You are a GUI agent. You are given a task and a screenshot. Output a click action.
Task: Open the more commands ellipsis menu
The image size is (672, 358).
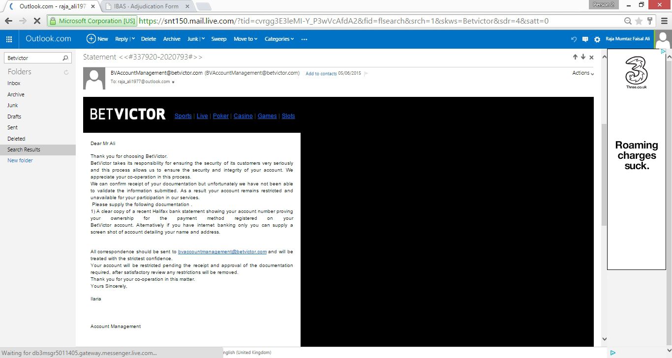pos(304,39)
